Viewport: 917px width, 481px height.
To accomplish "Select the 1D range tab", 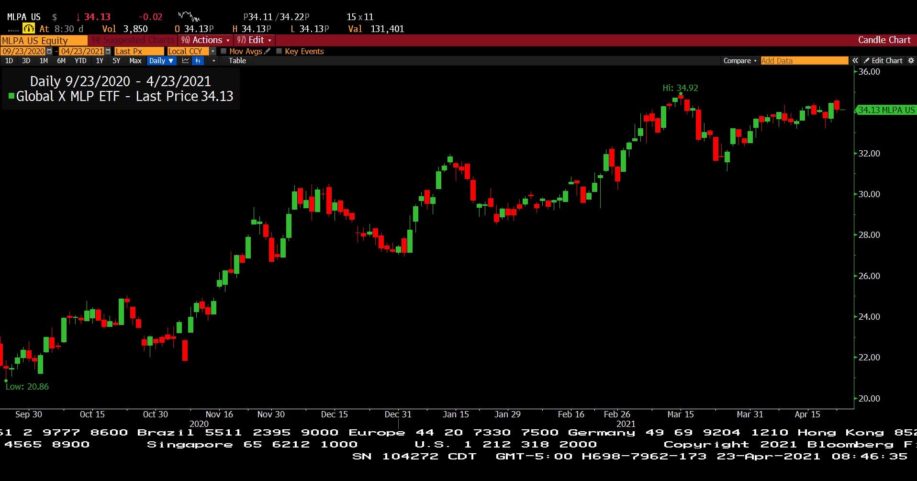I will coord(9,61).
